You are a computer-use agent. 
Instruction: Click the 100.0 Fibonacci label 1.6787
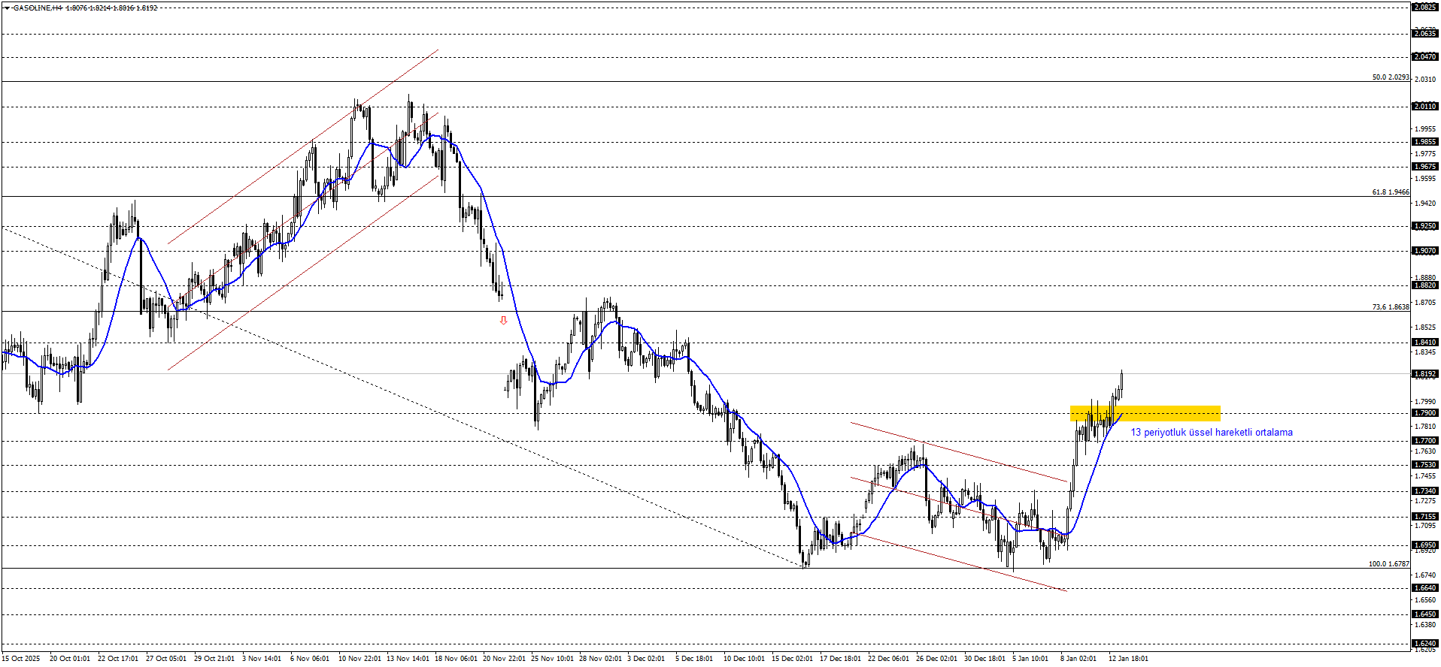pyautogui.click(x=1388, y=564)
